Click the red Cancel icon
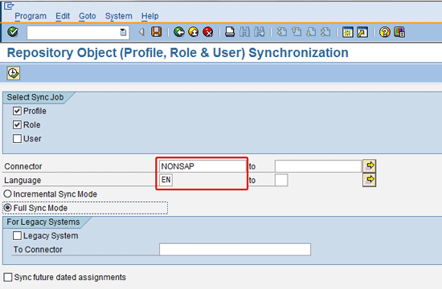This screenshot has height=289, width=442. 208,32
